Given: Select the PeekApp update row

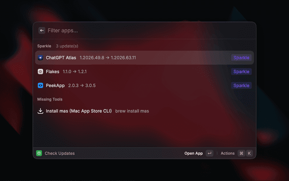Looking at the screenshot, I should [144, 86].
